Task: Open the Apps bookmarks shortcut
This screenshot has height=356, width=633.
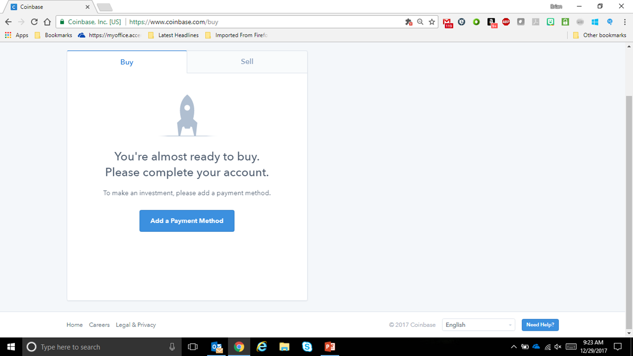Action: 17,35
